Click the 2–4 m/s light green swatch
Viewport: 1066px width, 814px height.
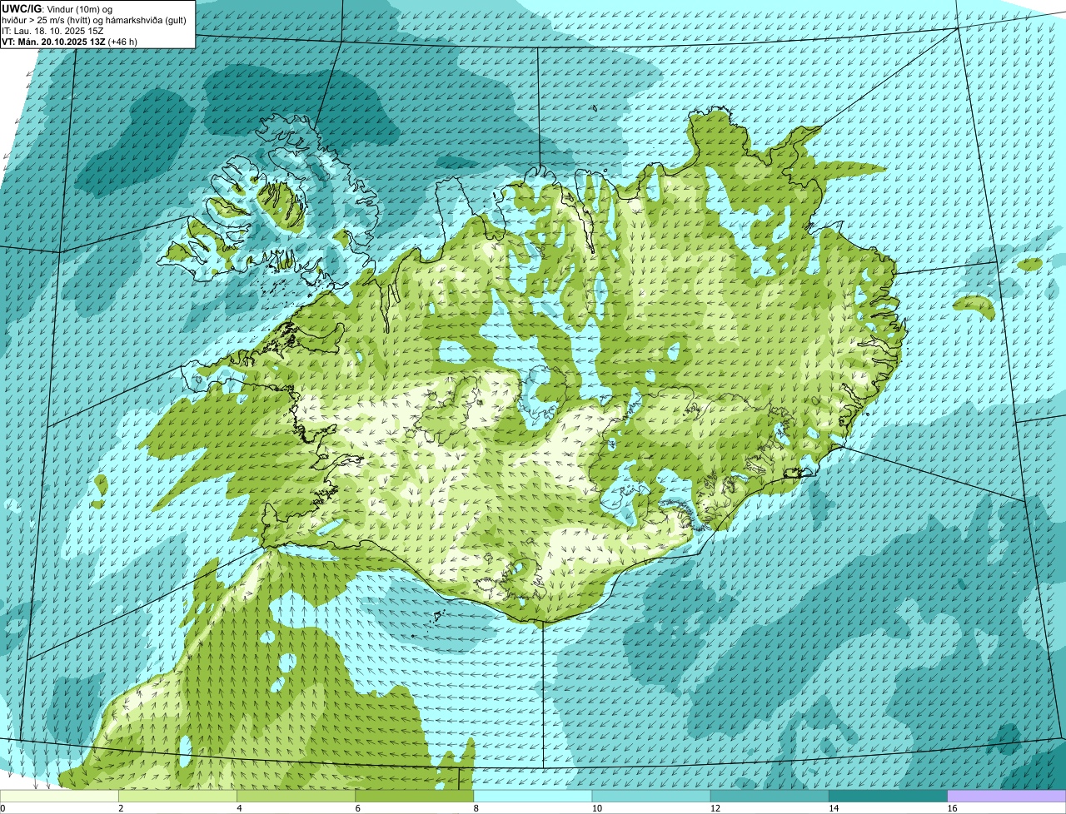(x=177, y=796)
